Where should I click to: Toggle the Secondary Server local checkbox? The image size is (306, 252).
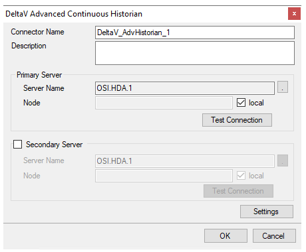[241, 176]
